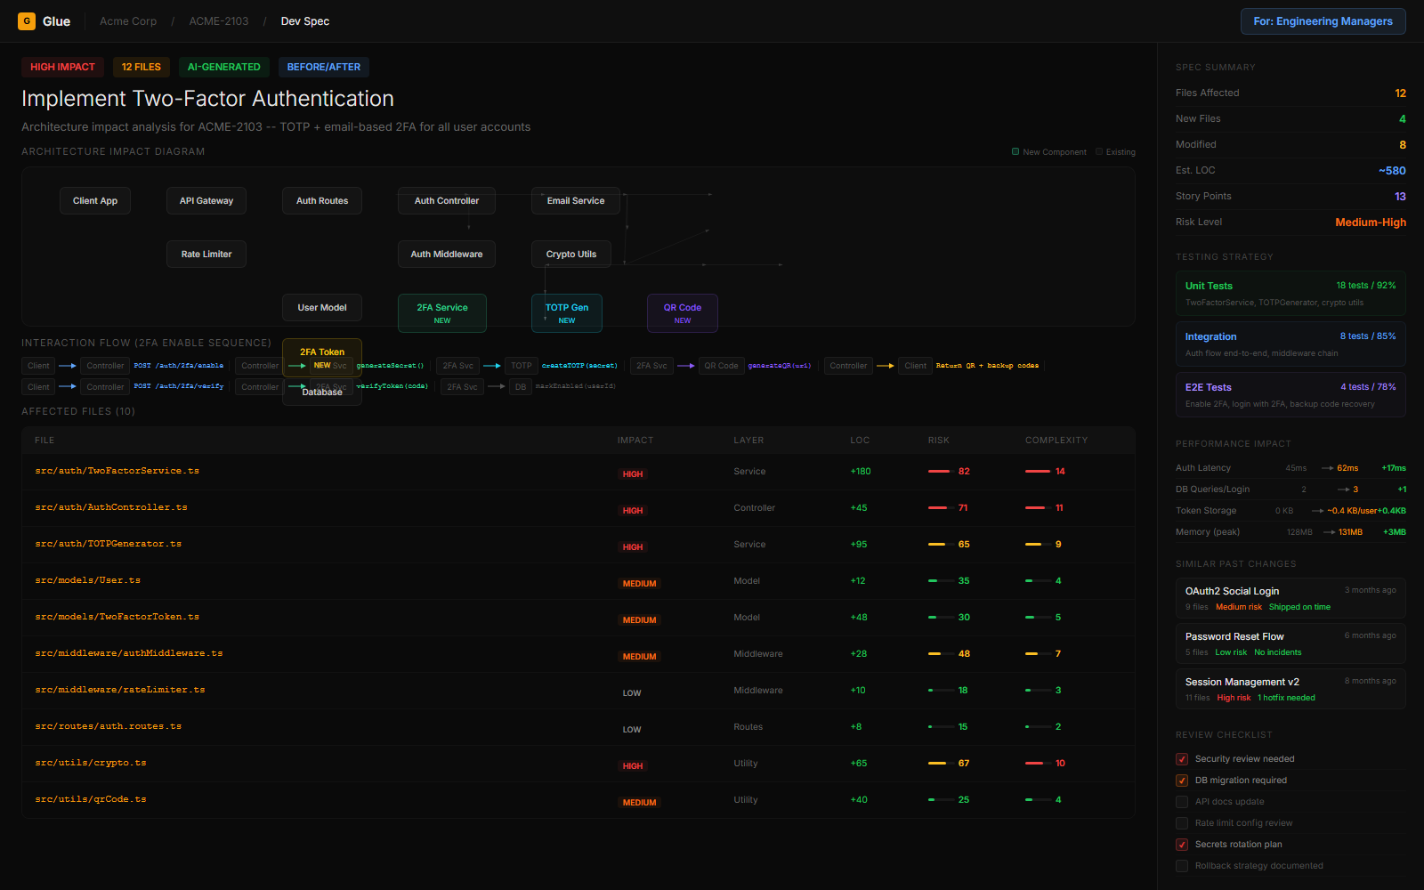The height and width of the screenshot is (890, 1424).
Task: Select the TOTP Gen diagram node
Action: [x=567, y=312]
